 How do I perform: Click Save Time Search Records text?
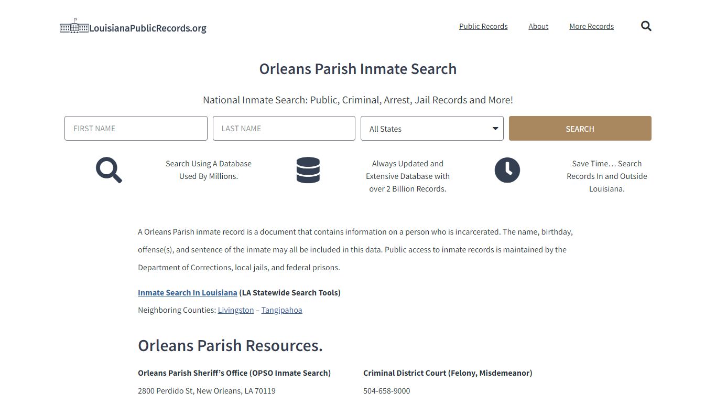pos(607,176)
